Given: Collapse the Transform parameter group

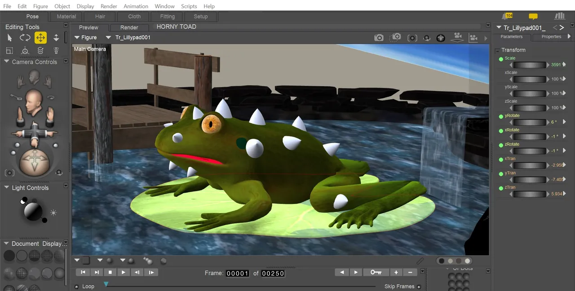Looking at the screenshot, I should 497,50.
